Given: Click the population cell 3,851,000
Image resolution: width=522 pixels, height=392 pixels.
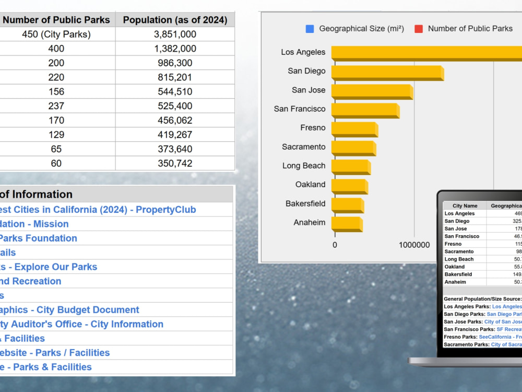Looking at the screenshot, I should (175, 34).
